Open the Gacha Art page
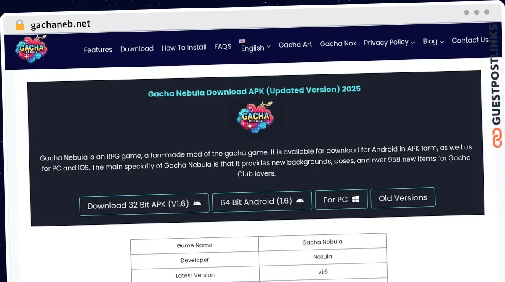505x282 pixels. (x=295, y=44)
